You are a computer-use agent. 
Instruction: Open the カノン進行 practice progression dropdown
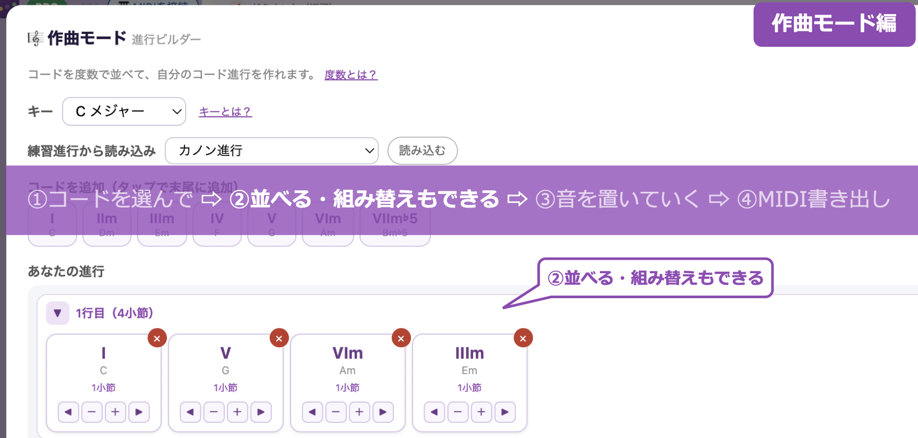(272, 151)
